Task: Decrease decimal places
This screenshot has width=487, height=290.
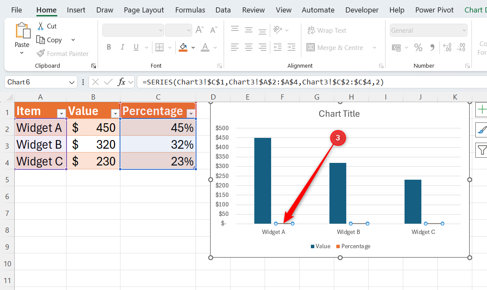Action: coord(461,47)
